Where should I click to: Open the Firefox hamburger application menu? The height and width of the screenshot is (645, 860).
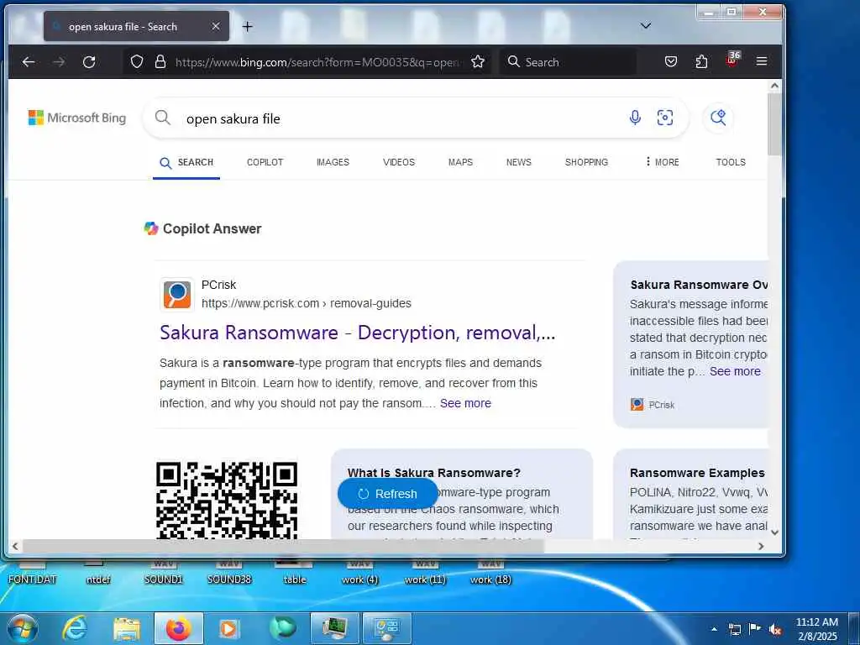pyautogui.click(x=762, y=61)
